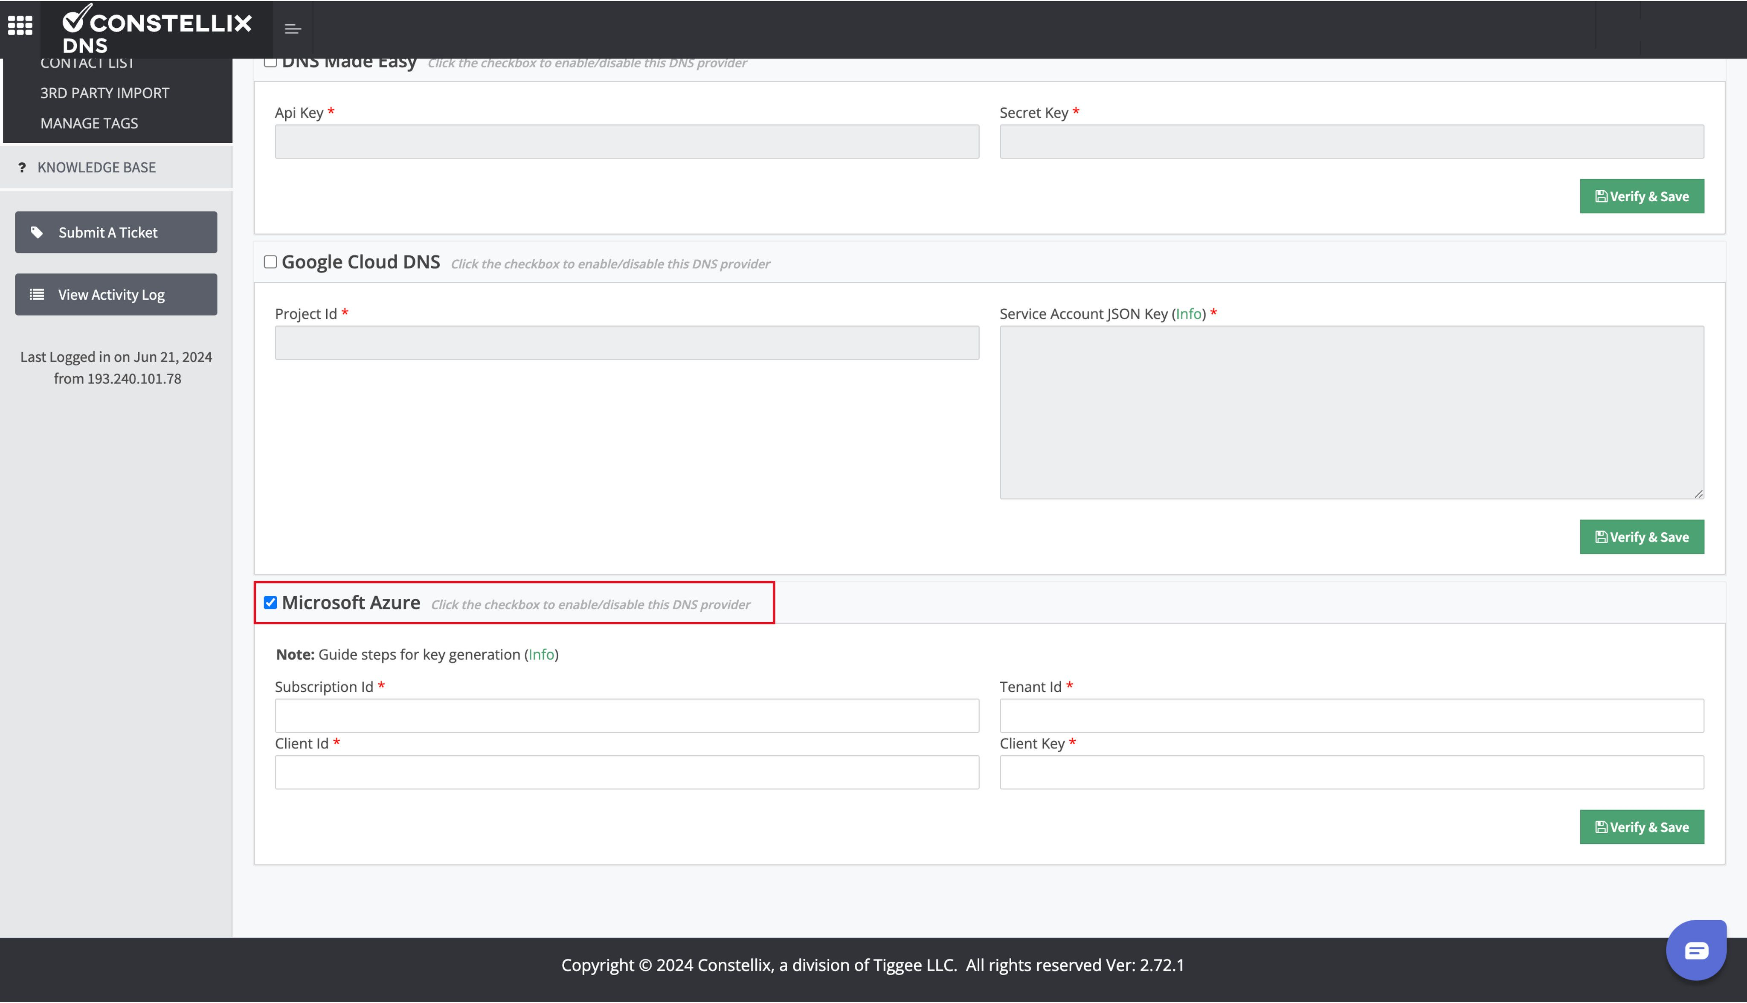
Task: Open MANAGE TAGS menu item
Action: coord(89,123)
